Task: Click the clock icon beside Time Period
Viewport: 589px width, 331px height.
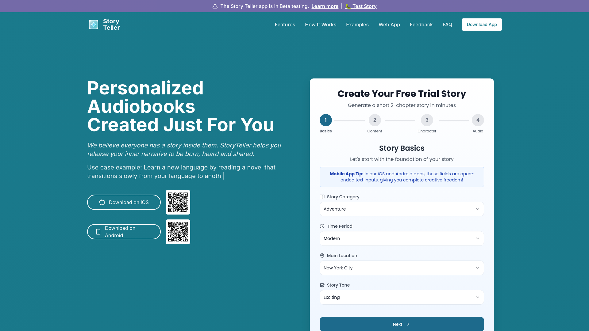Action: pos(322,226)
